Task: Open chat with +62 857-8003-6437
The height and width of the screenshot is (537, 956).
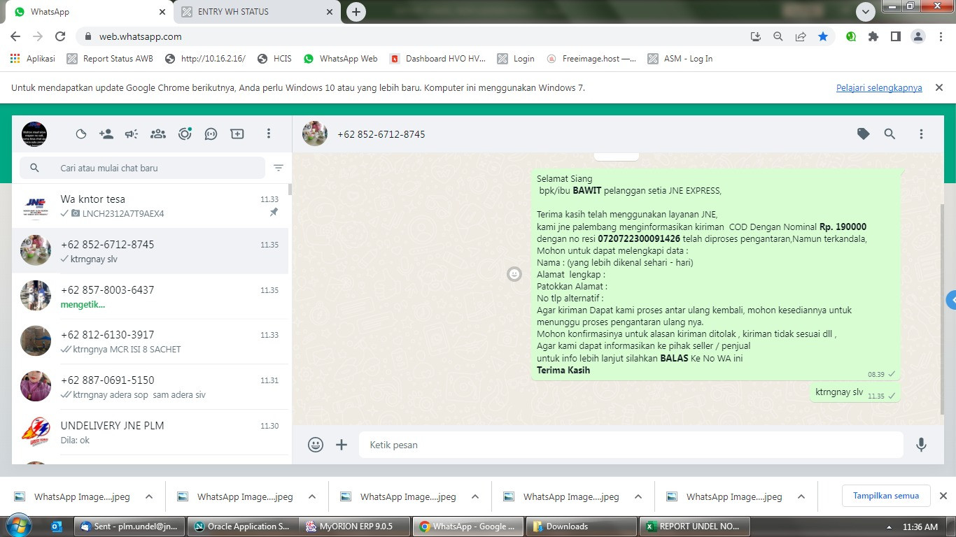Action: (x=150, y=296)
